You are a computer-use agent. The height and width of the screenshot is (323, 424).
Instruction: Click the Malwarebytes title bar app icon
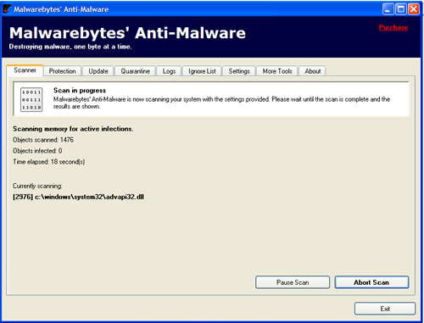point(7,9)
